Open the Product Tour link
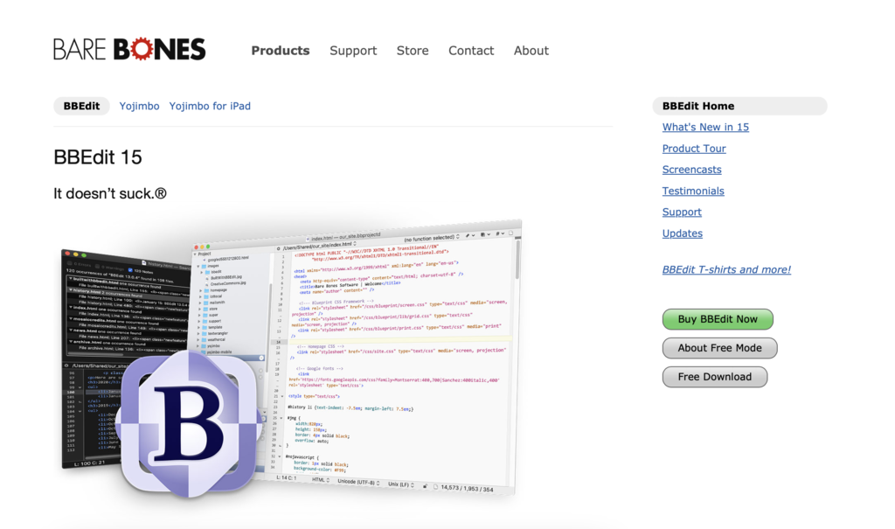The image size is (895, 529). point(694,148)
